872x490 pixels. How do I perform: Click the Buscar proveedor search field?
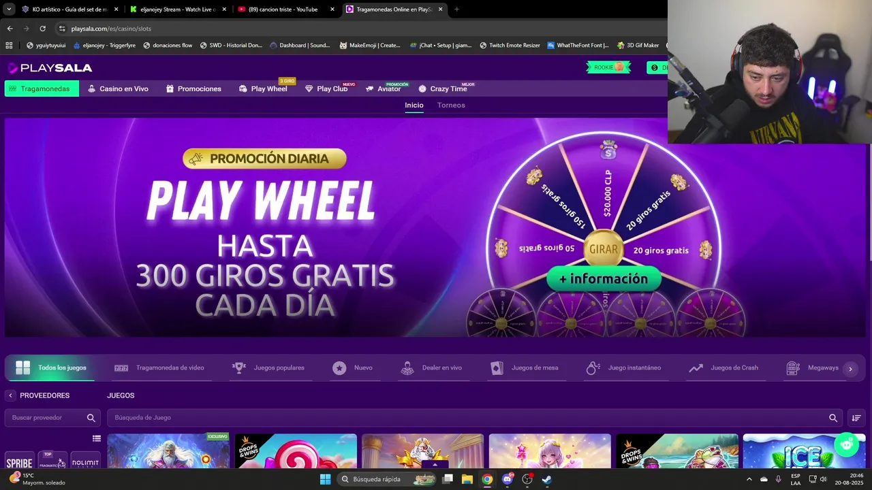pos(52,418)
